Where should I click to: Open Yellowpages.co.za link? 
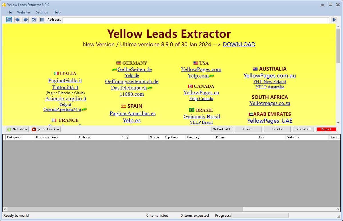tap(270, 103)
